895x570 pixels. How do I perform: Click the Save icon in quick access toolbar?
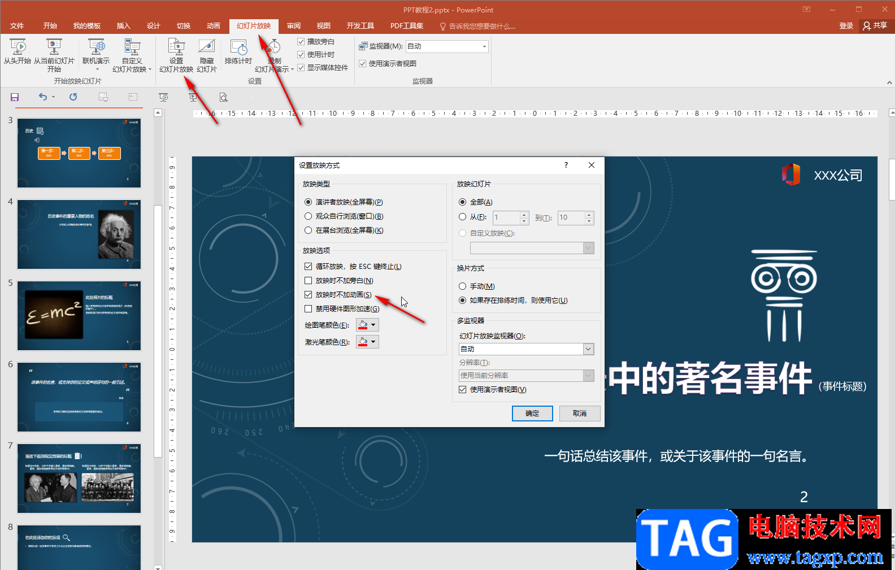(15, 97)
